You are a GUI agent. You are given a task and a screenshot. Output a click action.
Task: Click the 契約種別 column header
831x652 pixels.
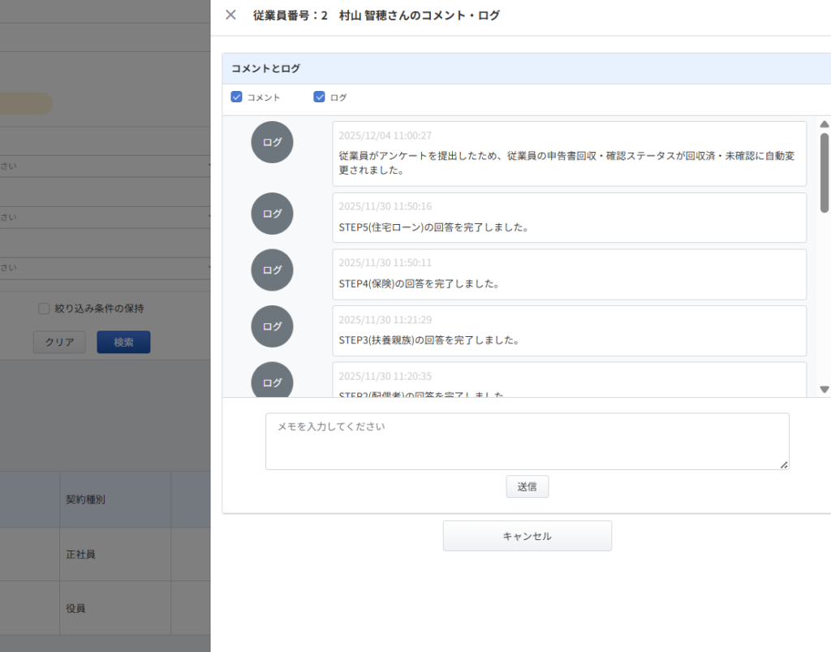click(x=85, y=499)
